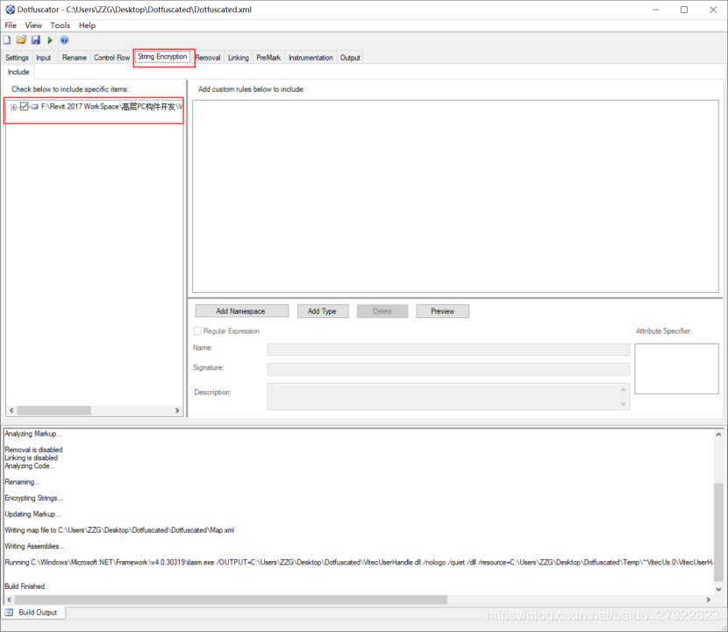Click the Add Type button
Image resolution: width=728 pixels, height=632 pixels.
(x=323, y=311)
